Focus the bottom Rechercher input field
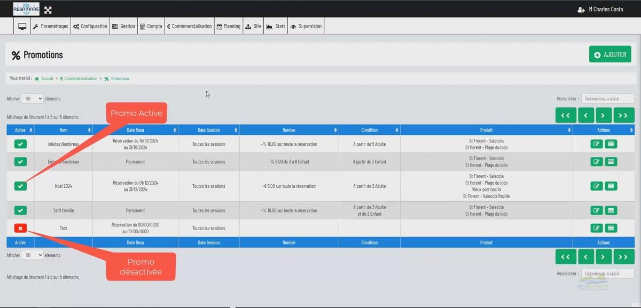 (x=607, y=273)
